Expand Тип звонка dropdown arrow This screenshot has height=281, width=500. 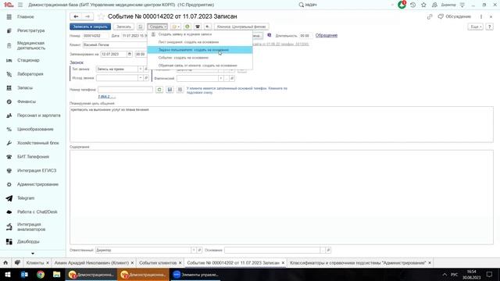pos(141,69)
